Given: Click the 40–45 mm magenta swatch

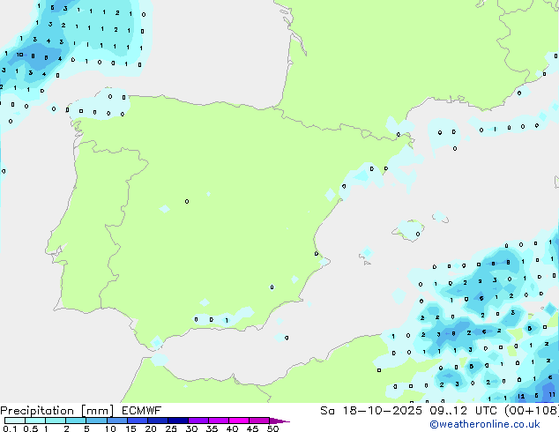Looking at the screenshot, I should coord(239,421).
